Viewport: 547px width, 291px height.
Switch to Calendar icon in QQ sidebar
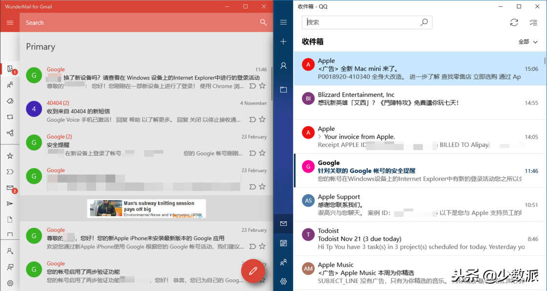[x=284, y=243]
